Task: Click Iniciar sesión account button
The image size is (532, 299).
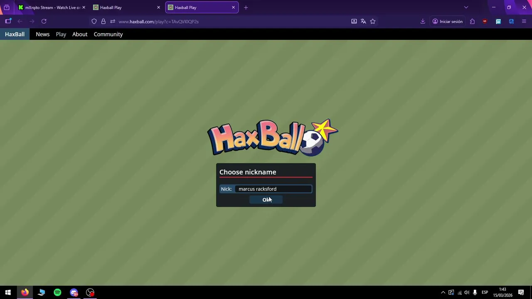Action: (448, 21)
